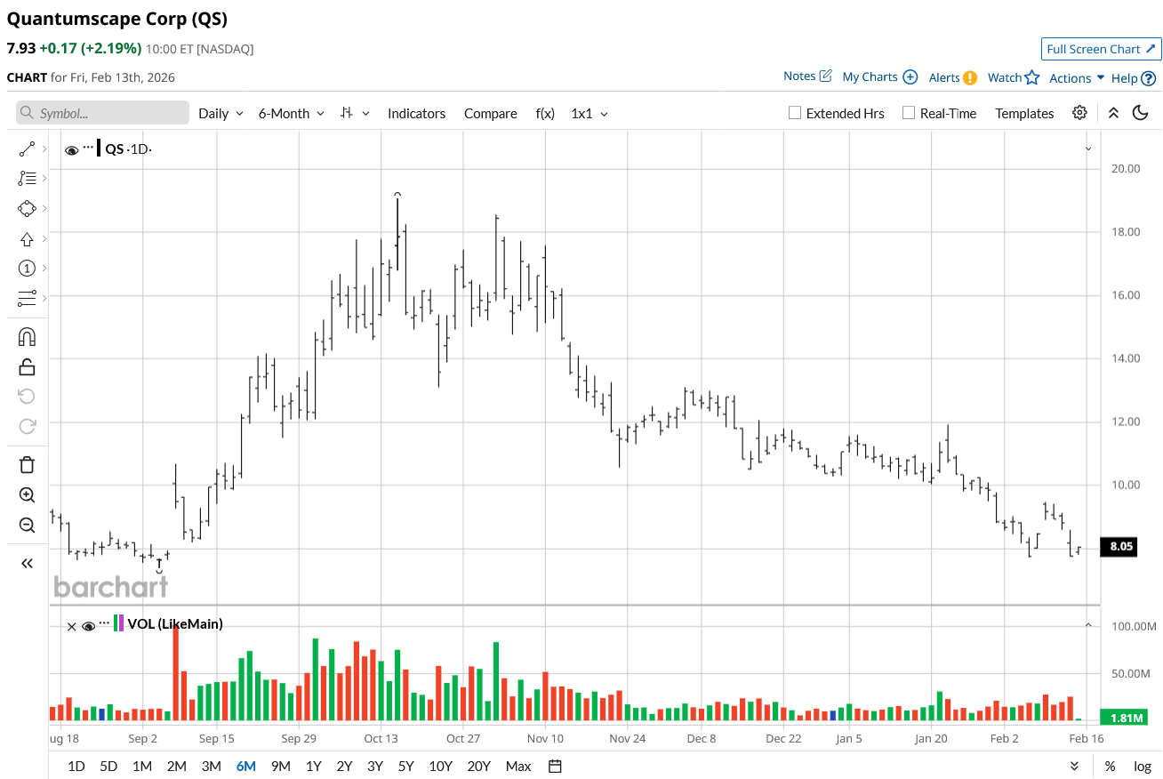
Task: Remove the VOL indicator with the X
Action: [71, 626]
